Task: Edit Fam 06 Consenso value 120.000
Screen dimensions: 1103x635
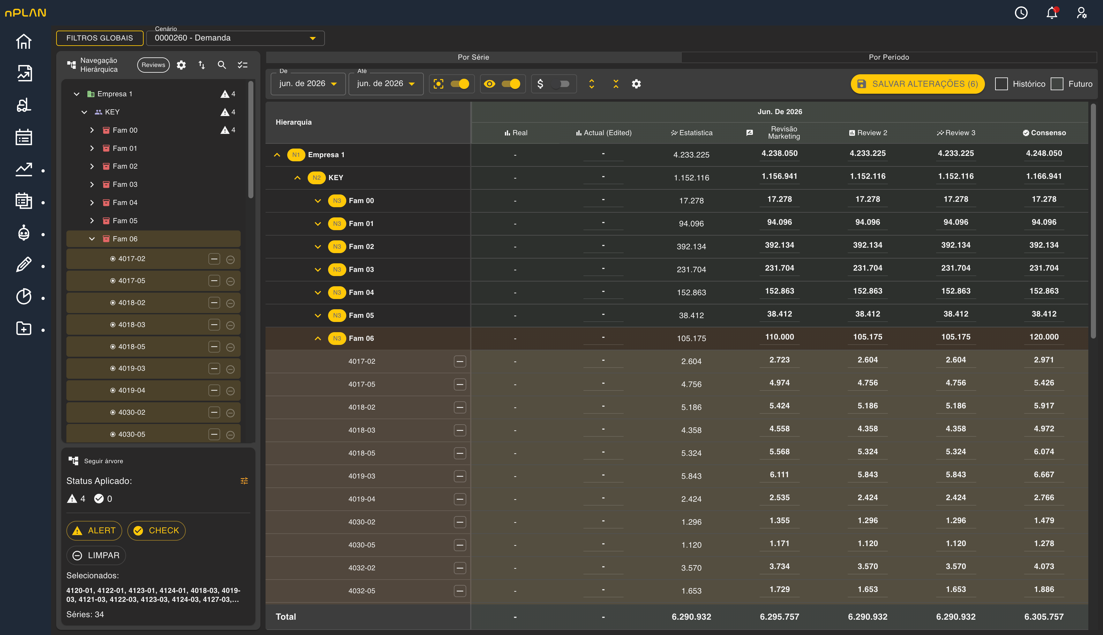Action: point(1044,337)
